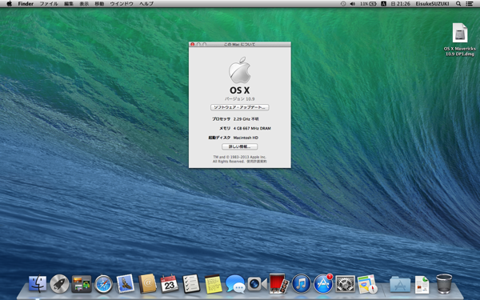Open FaceTime camera icon in Dock

(257, 284)
